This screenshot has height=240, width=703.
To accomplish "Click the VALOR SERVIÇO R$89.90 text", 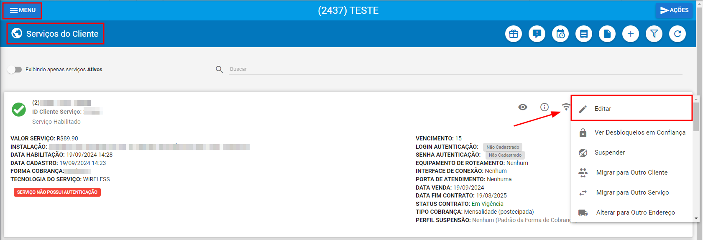I will pyautogui.click(x=44, y=138).
